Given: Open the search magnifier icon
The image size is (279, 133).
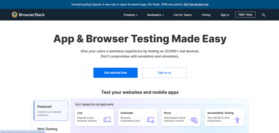Looking at the screenshot, I should (x=263, y=15).
